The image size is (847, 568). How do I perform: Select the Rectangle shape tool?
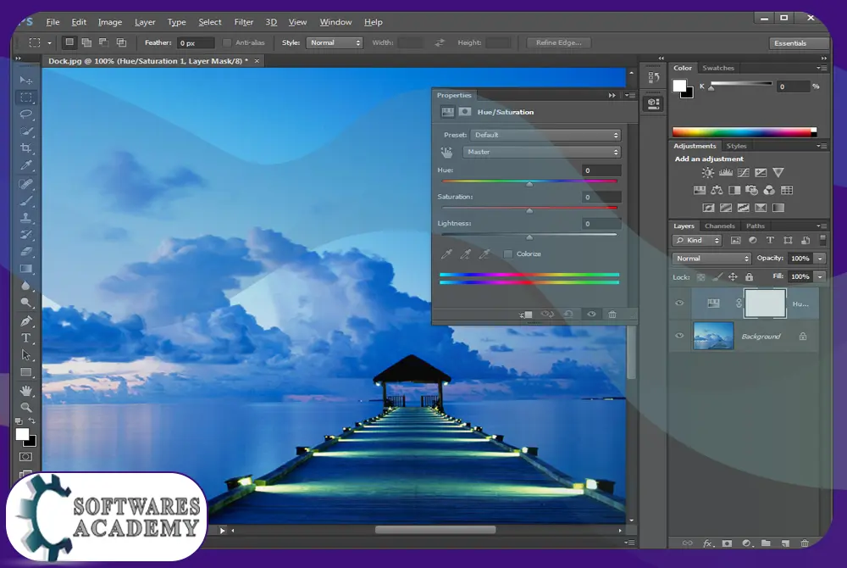25,372
